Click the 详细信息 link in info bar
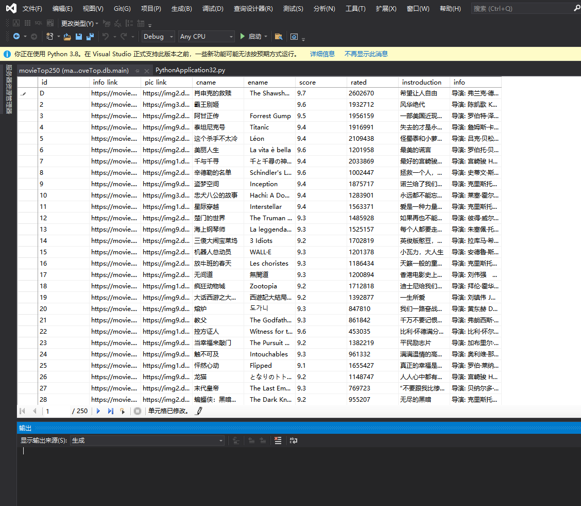Screen dimensions: 581x506 click(x=322, y=54)
